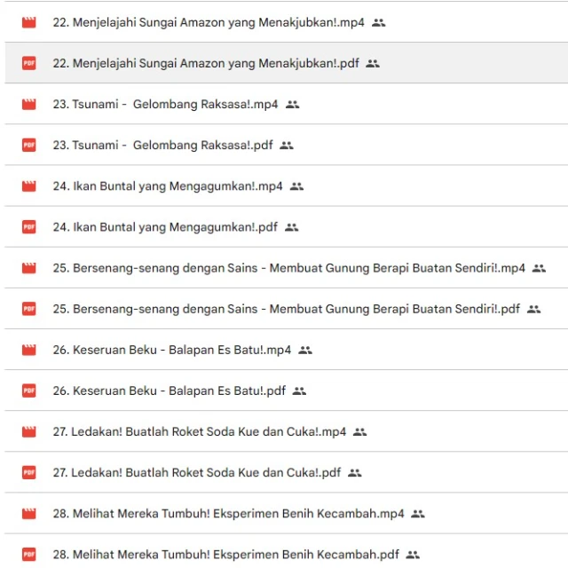Select 22. Menjelajahi Sungai Amazon yang Menakjubkan!.pdf
568x568 pixels.
click(206, 64)
